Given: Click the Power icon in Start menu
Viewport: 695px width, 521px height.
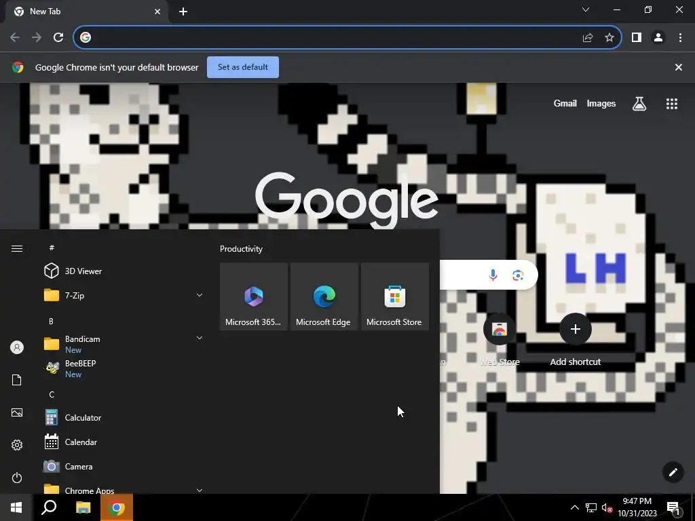Looking at the screenshot, I should click(17, 478).
